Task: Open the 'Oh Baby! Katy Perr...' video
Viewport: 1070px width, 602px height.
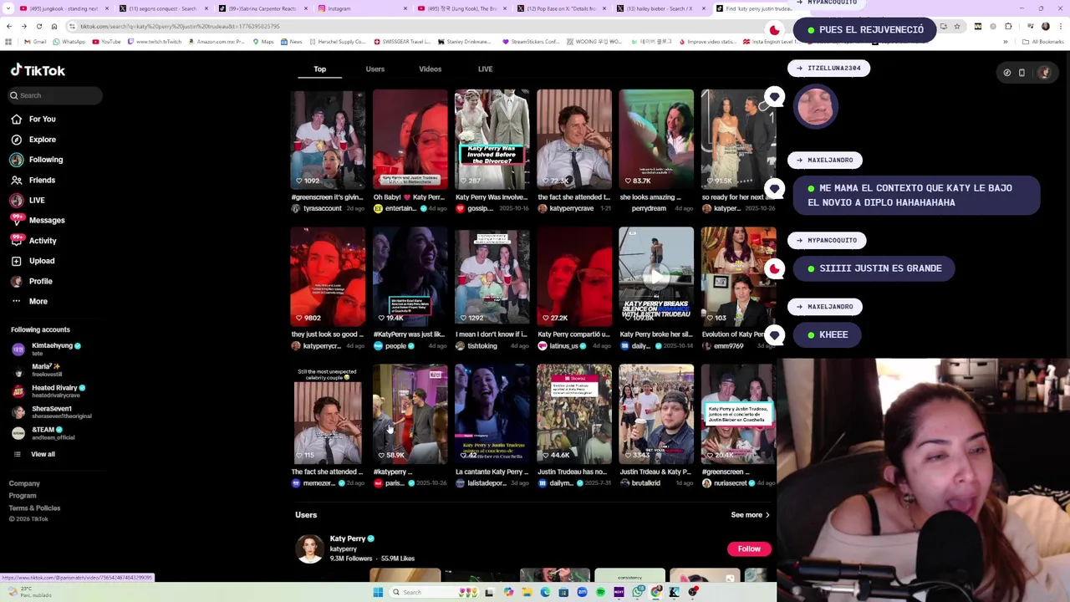Action: [x=410, y=139]
